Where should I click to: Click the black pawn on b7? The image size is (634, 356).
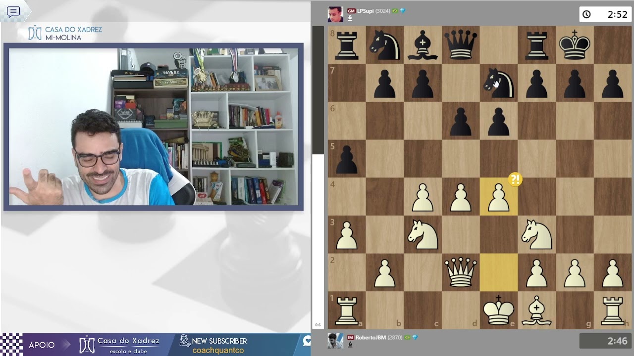(385, 83)
